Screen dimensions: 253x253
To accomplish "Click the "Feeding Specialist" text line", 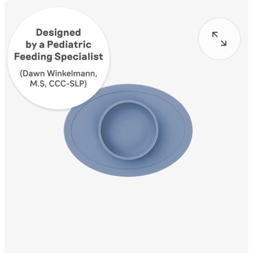I will (x=59, y=57).
